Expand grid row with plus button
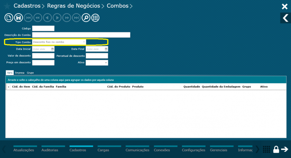Screen dimensions: 291x158 point(8,87)
